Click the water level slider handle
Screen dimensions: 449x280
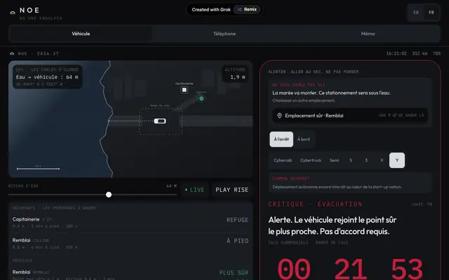(109, 195)
